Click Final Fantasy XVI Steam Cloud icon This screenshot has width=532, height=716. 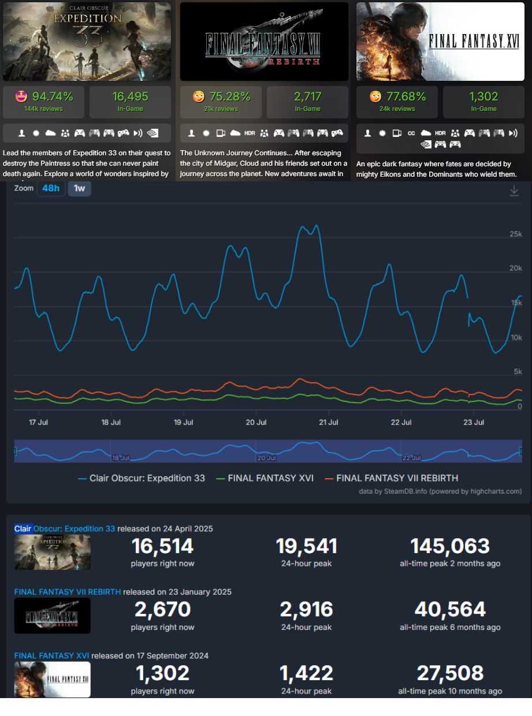click(x=426, y=133)
